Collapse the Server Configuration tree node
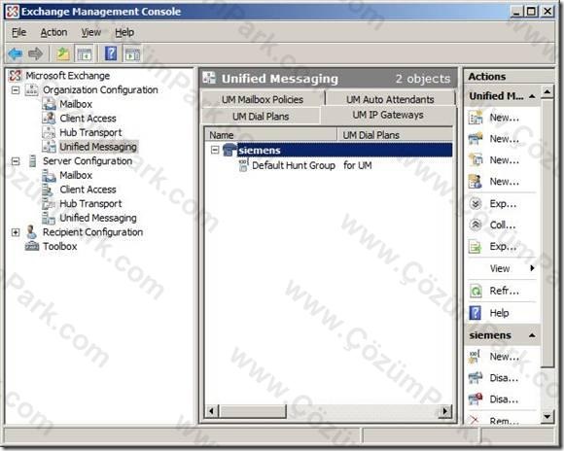Screen dimensions: 564x451 click(16, 161)
